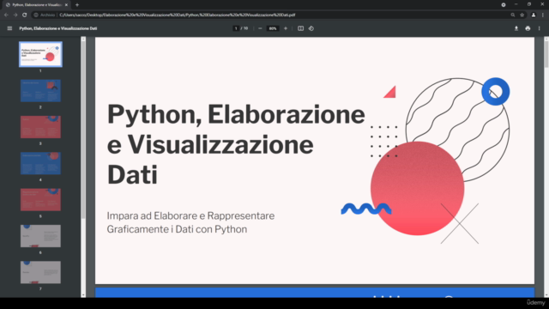Screen dimensions: 549x309
Task: Select page 4 thumbnail
Action: point(40,163)
